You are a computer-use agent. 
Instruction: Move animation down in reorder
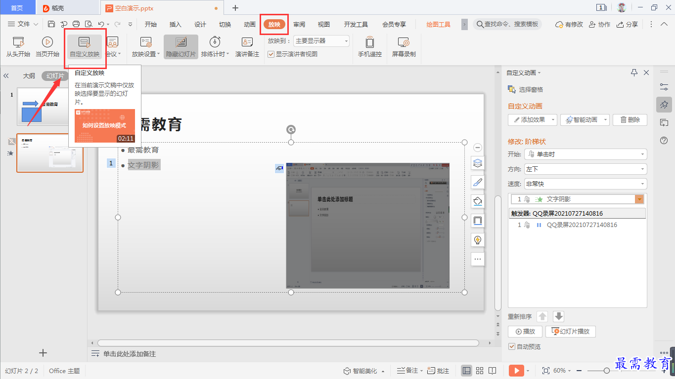[558, 317]
